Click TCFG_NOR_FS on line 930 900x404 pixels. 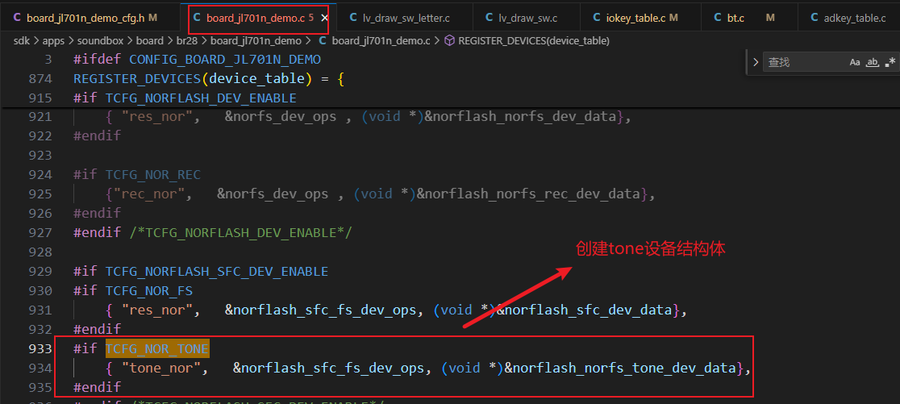[x=149, y=290]
